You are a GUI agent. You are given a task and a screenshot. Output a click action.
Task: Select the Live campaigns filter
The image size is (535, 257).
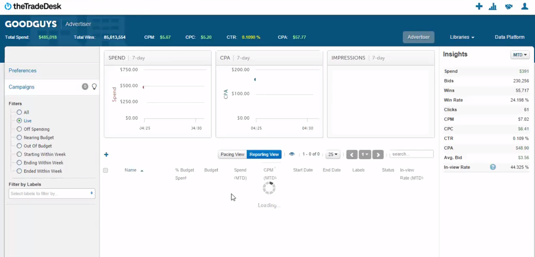pos(19,121)
